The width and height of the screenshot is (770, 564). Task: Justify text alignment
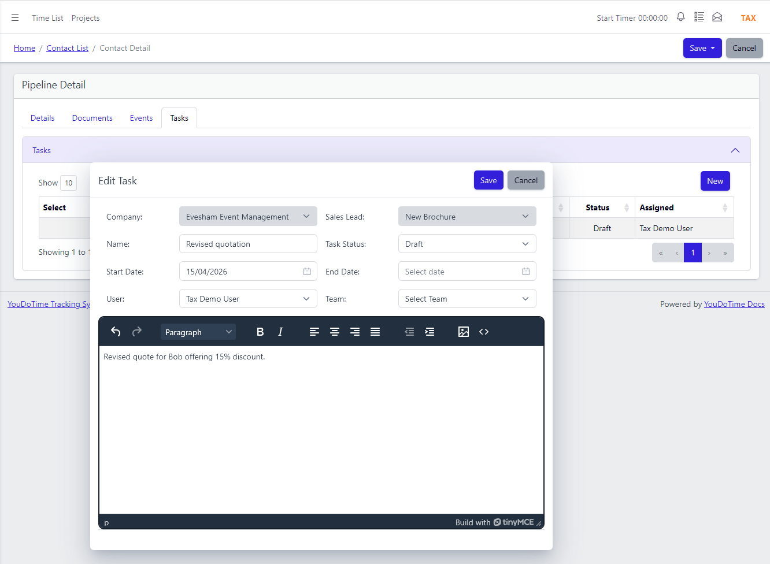(375, 332)
